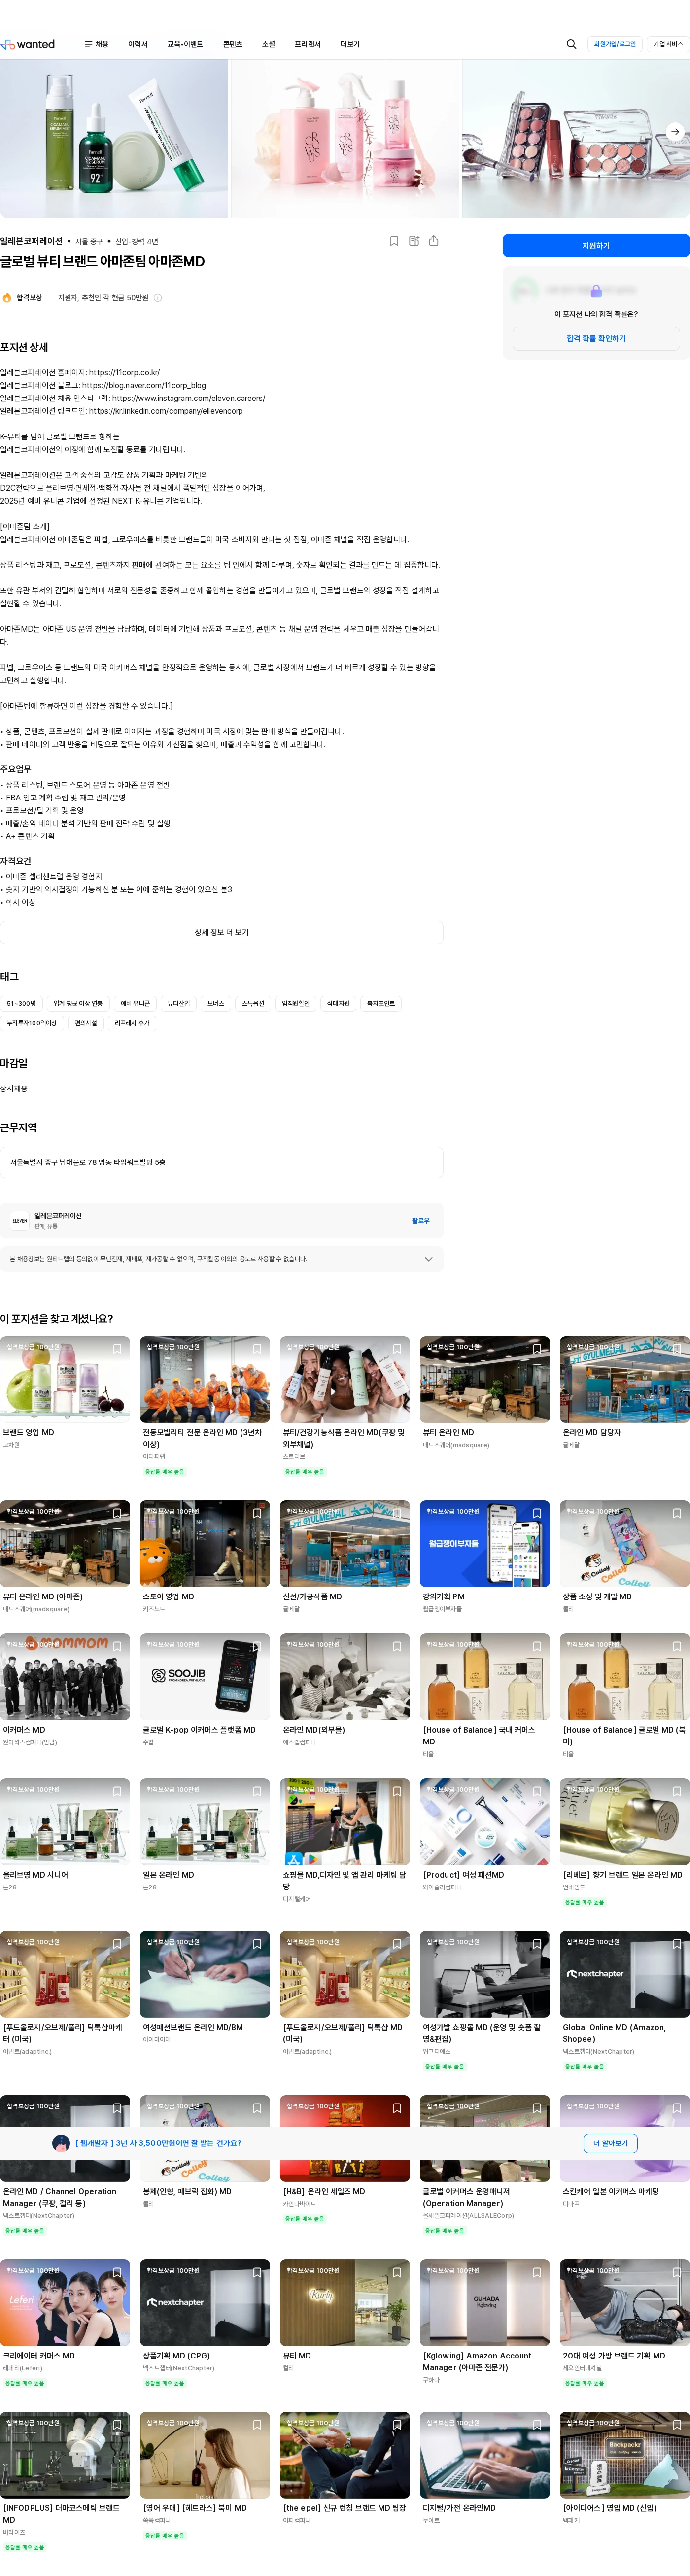Select the 예비 유니콘 tag
The width and height of the screenshot is (690, 2576).
tap(135, 1003)
